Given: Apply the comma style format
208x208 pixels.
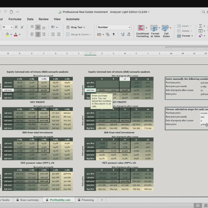Looking at the screenshot, I should 113,35.
